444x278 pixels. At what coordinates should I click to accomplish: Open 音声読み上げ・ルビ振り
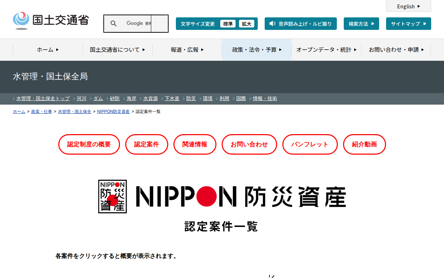pyautogui.click(x=301, y=24)
